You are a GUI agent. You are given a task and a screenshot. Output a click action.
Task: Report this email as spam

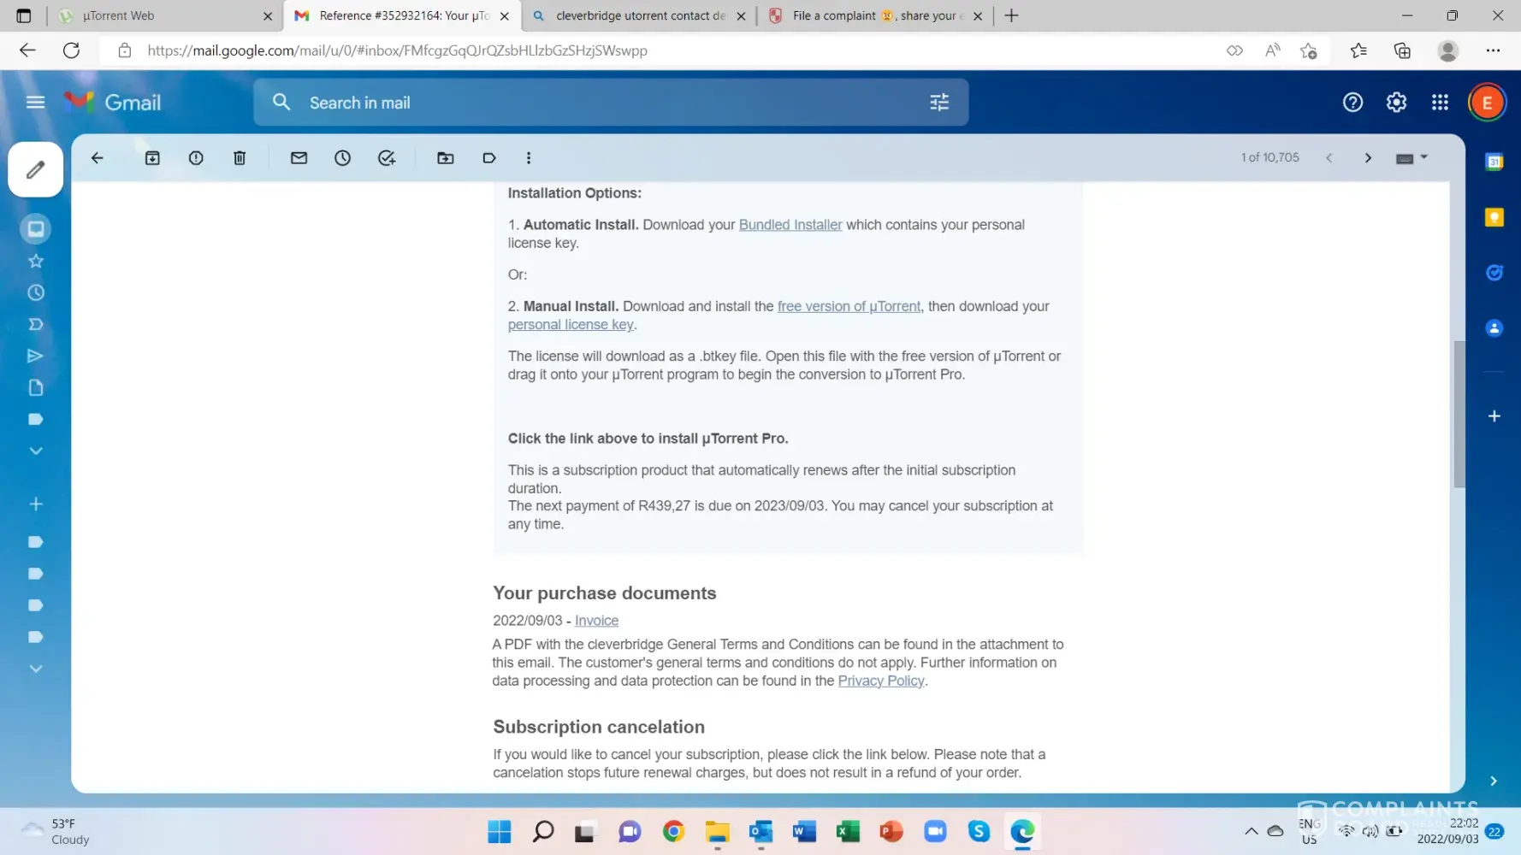(x=196, y=158)
